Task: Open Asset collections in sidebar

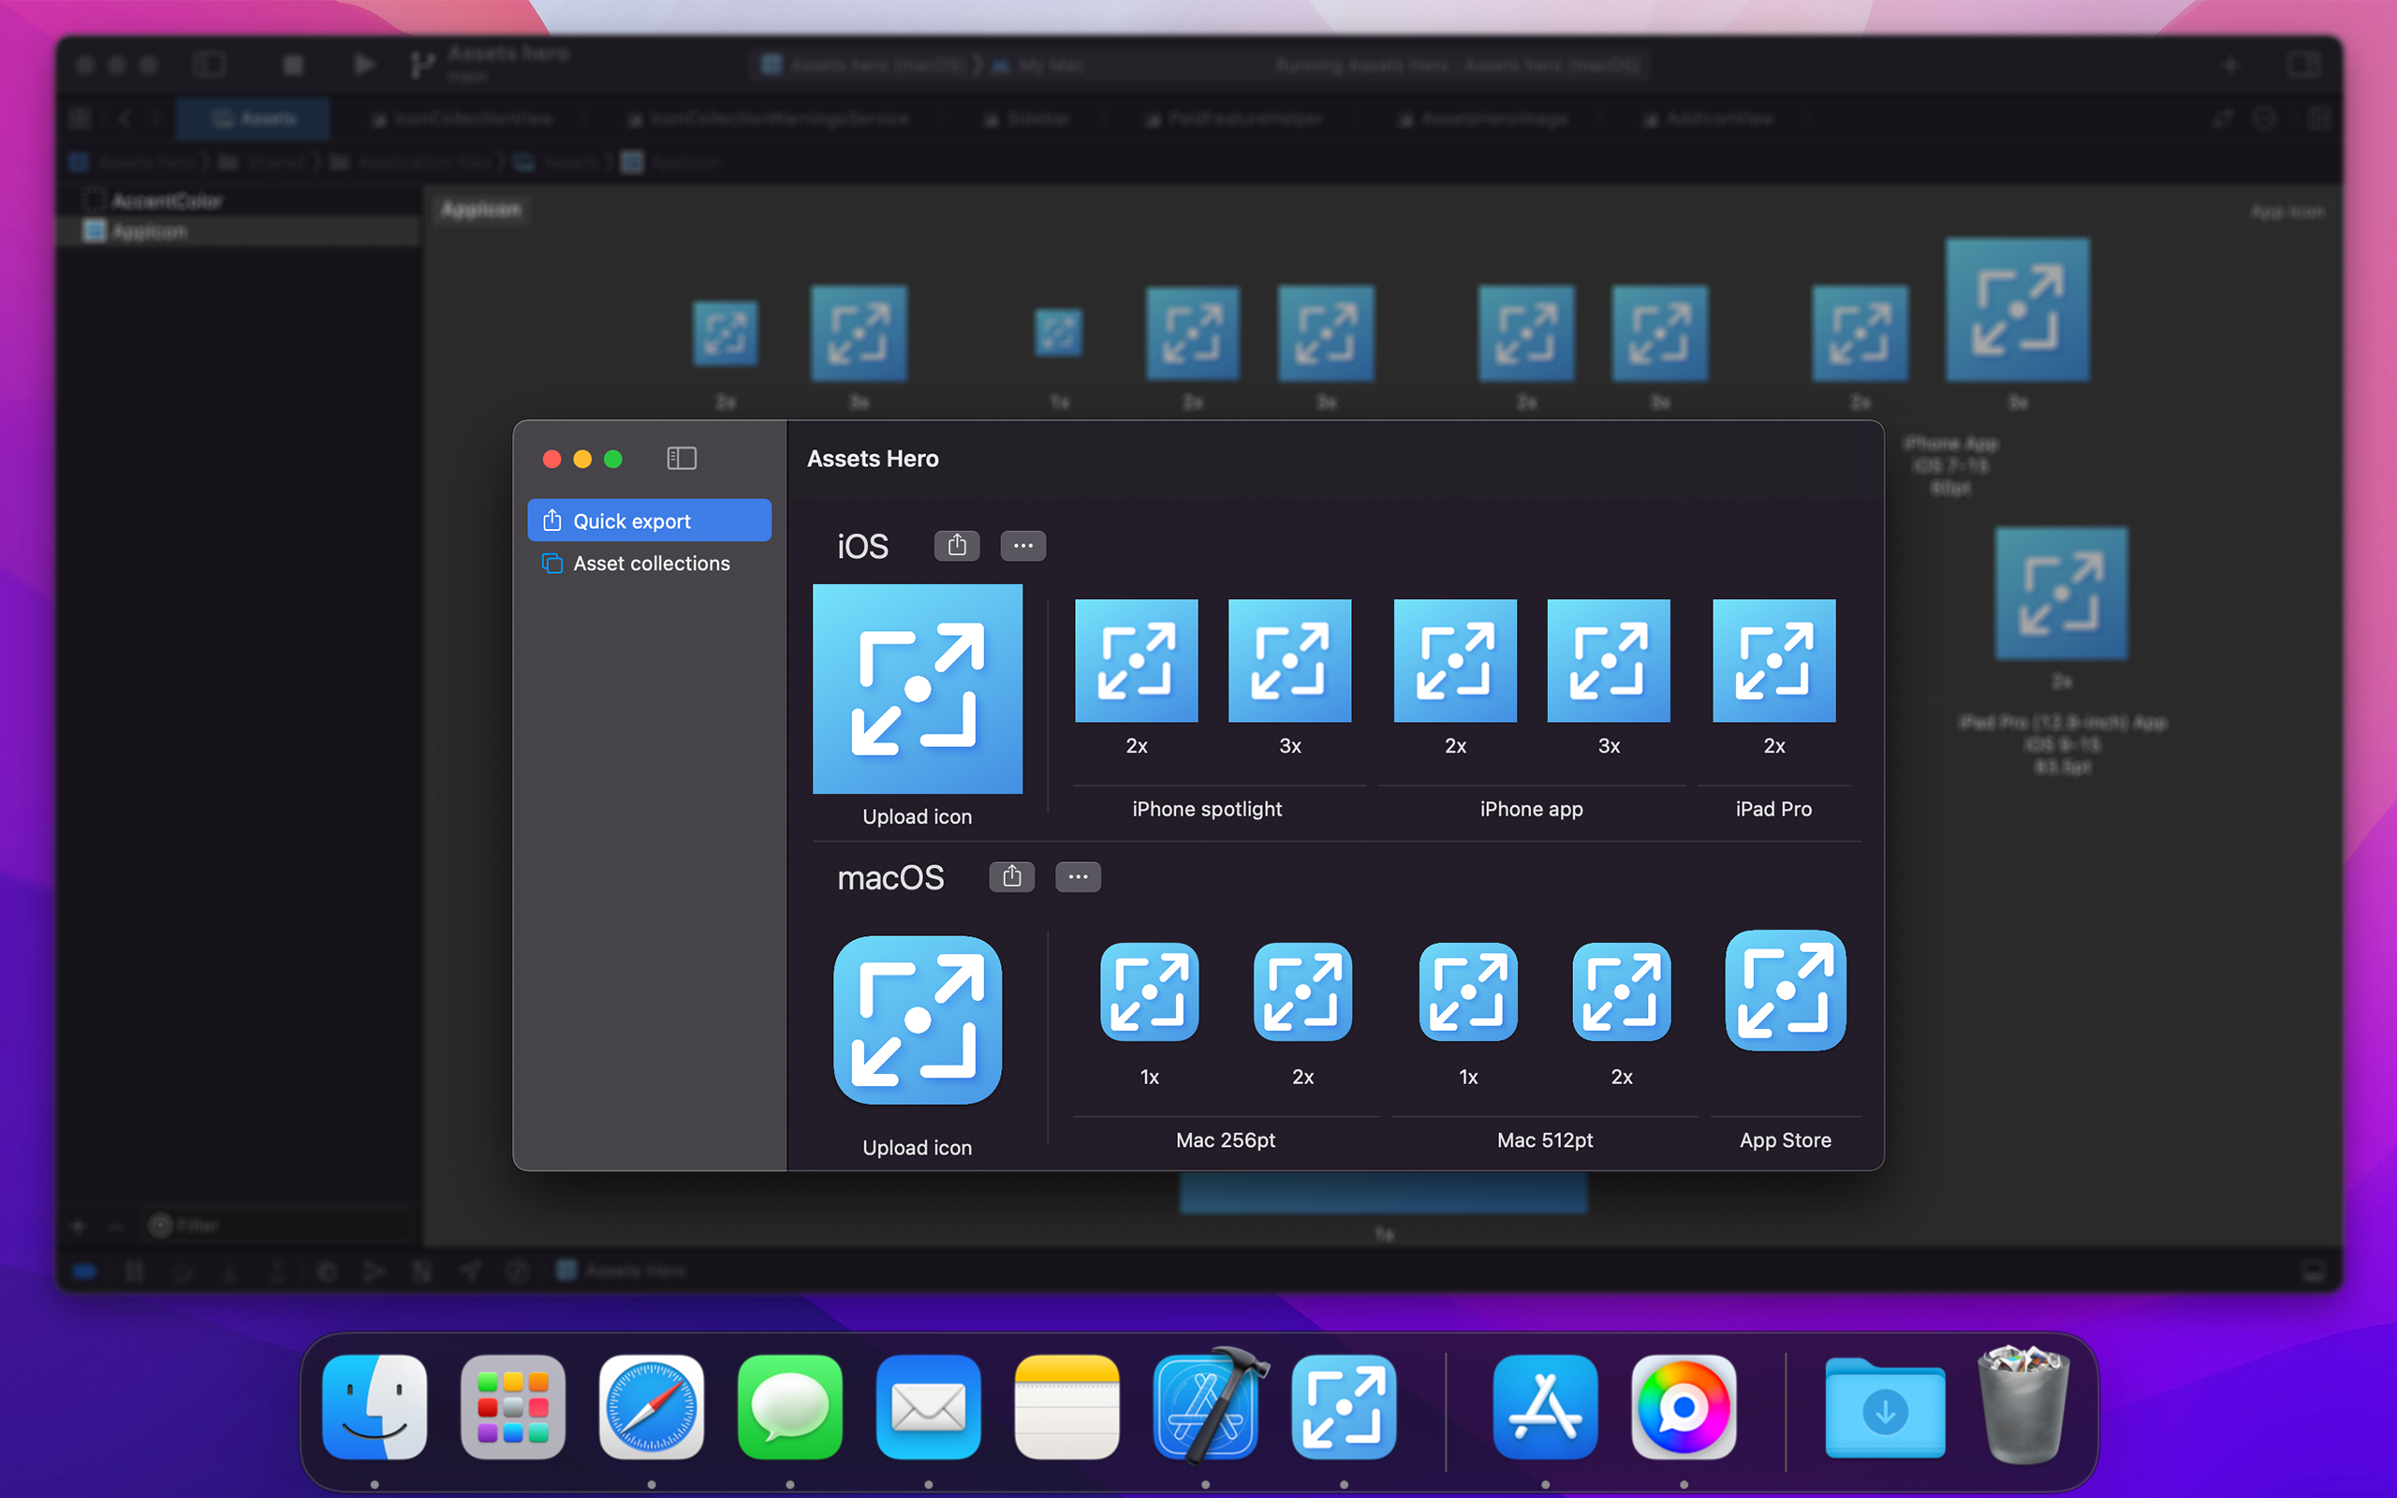Action: (x=649, y=564)
